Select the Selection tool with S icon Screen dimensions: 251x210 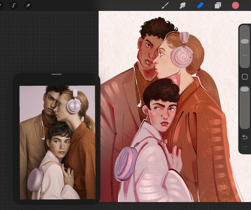tap(14, 5)
